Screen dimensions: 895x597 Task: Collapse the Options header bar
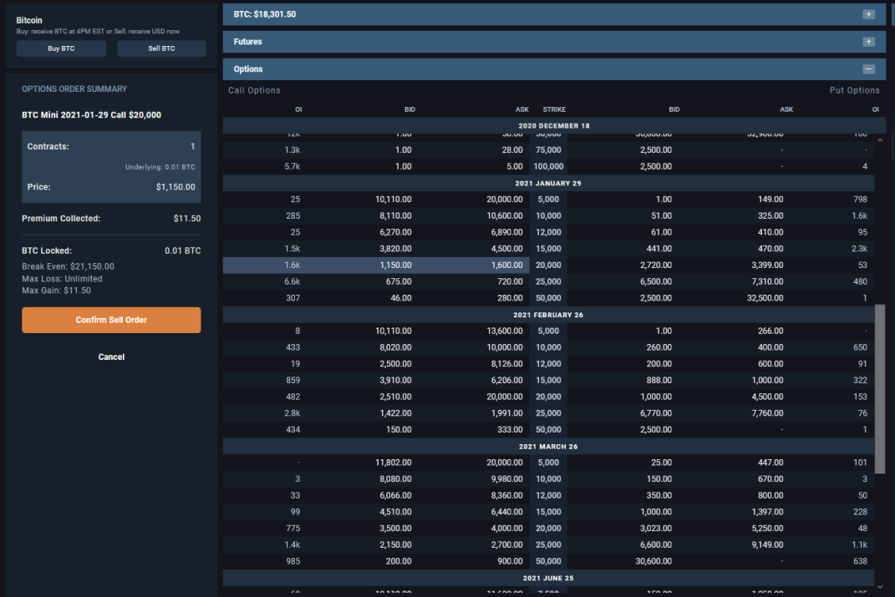[x=554, y=69]
